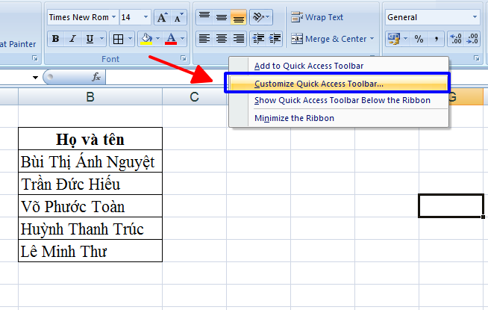This screenshot has height=310, width=488.
Task: Apply underline formatting
Action: pos(90,39)
